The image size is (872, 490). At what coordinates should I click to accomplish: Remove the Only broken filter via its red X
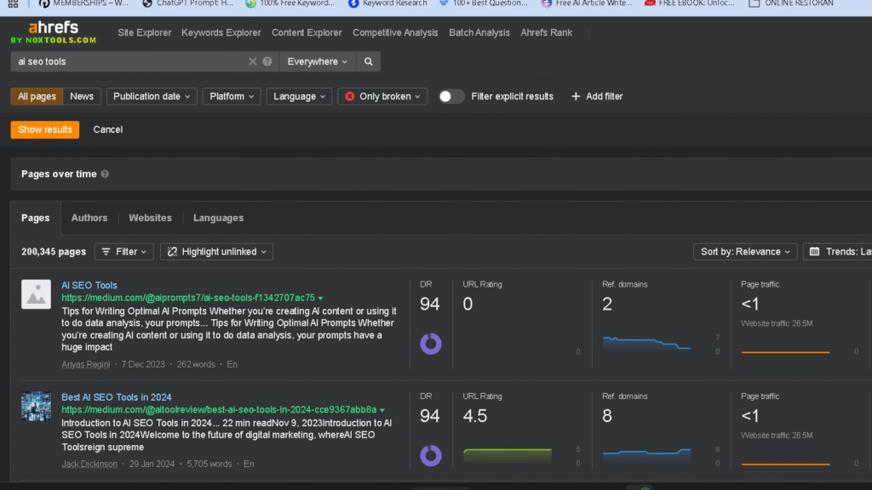348,96
